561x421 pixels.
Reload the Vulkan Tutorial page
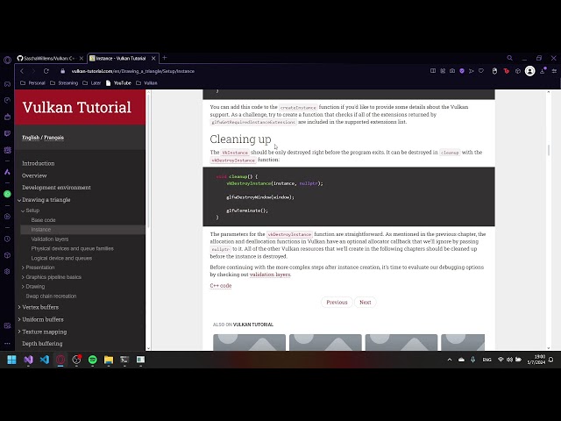pos(46,71)
